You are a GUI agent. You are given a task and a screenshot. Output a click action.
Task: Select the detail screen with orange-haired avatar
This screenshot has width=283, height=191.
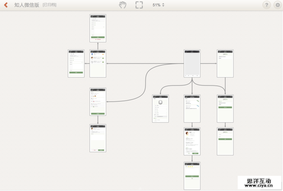[192, 141]
